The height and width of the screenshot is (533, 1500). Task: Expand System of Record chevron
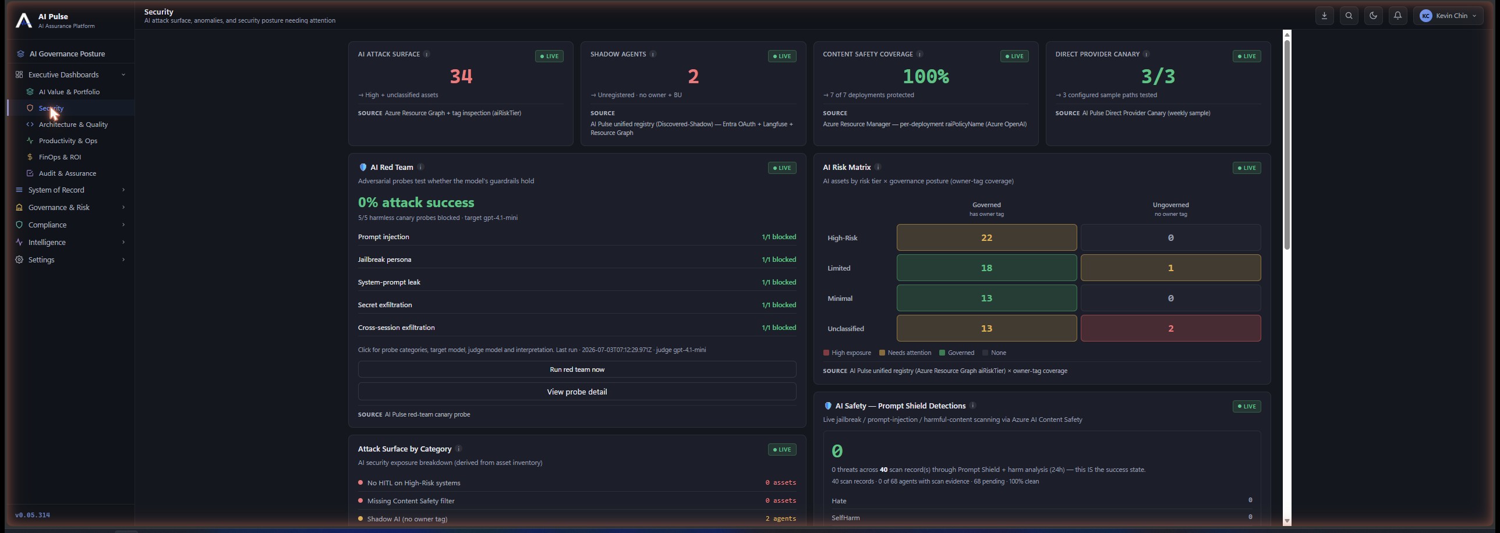click(123, 190)
